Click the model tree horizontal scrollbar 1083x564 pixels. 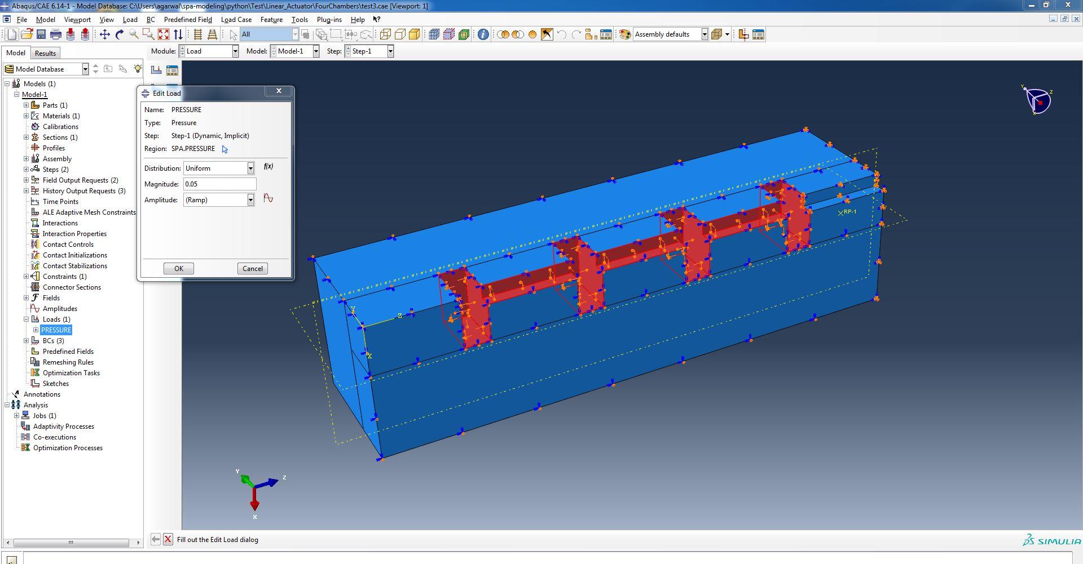71,543
